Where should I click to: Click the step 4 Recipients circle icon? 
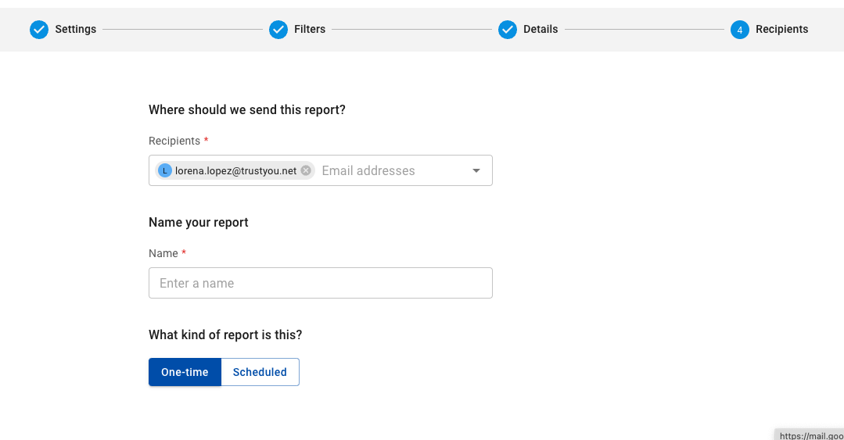point(740,30)
